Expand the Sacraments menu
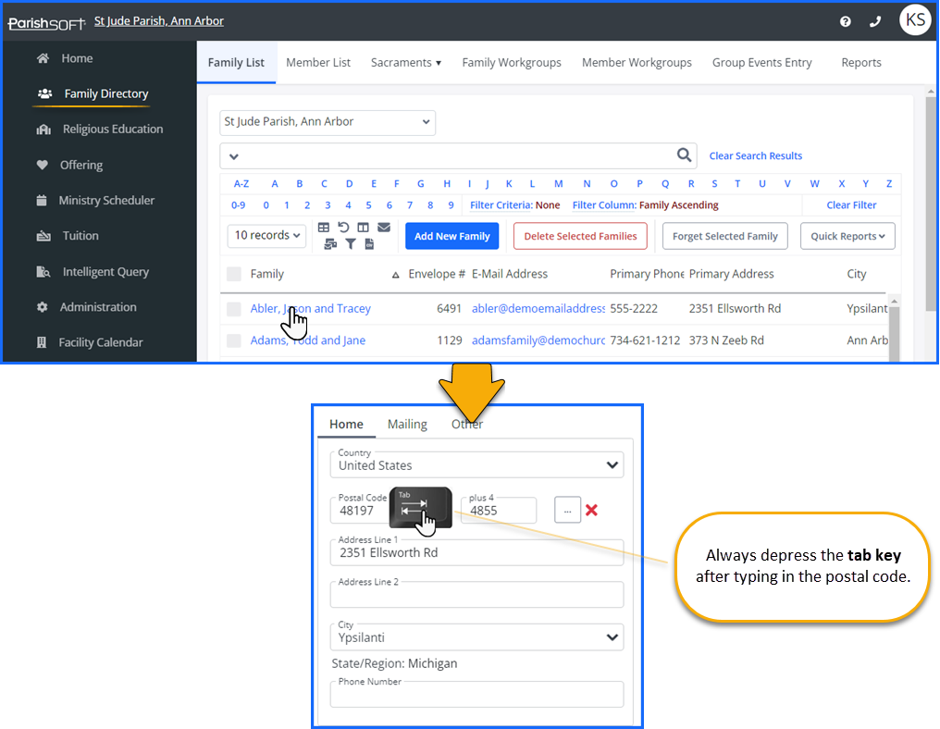Screen dimensions: 940x729 [x=406, y=63]
